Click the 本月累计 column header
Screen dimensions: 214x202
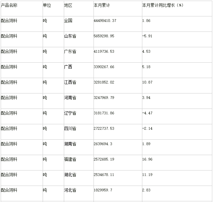(102, 6)
